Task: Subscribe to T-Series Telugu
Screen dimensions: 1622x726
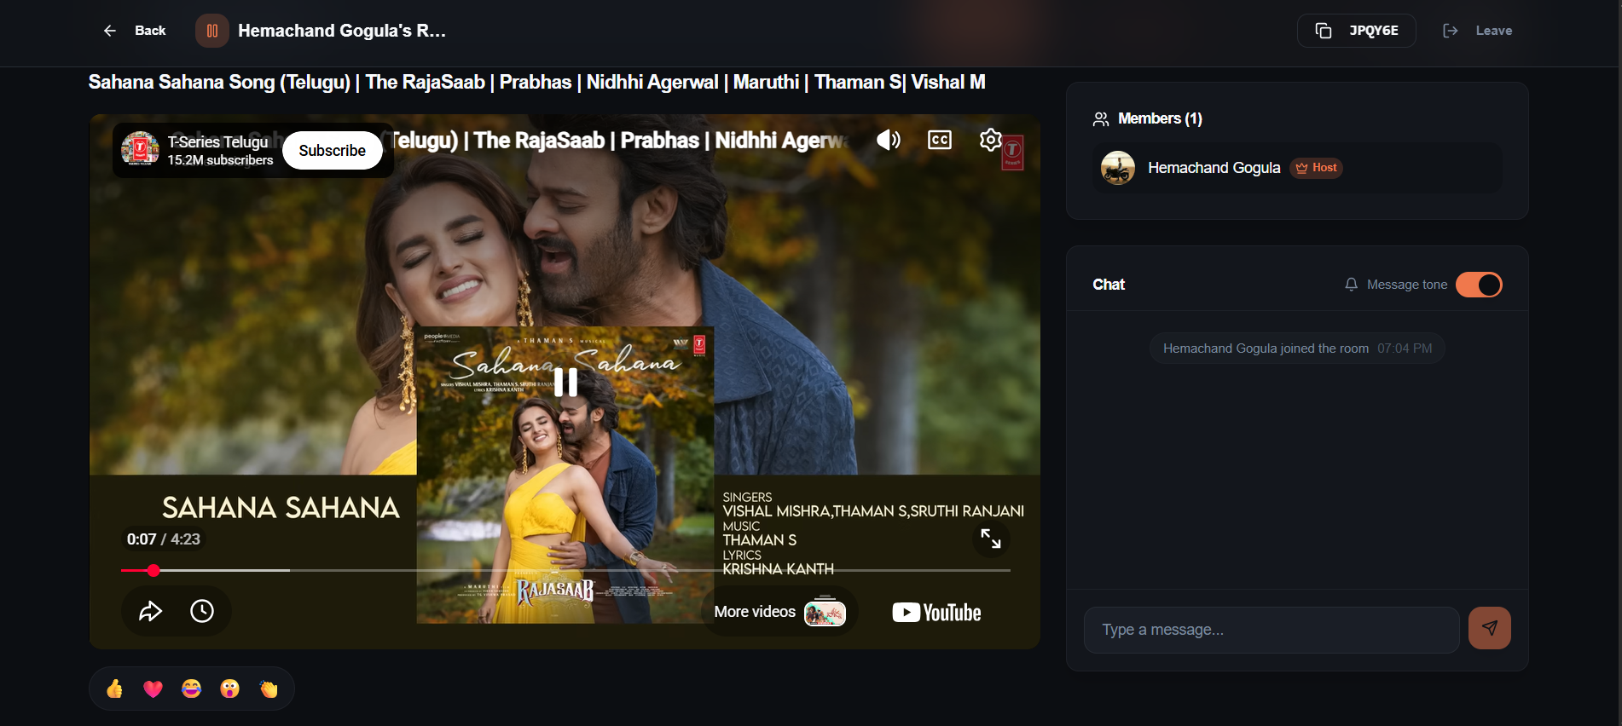Action: [332, 151]
